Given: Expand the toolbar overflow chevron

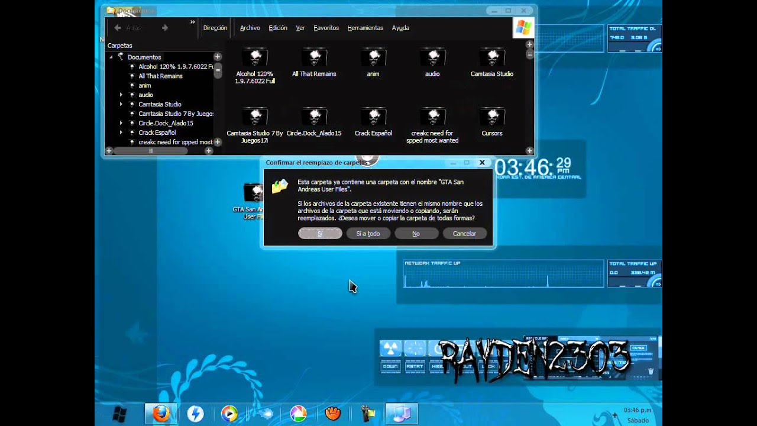Looking at the screenshot, I should click(x=192, y=22).
